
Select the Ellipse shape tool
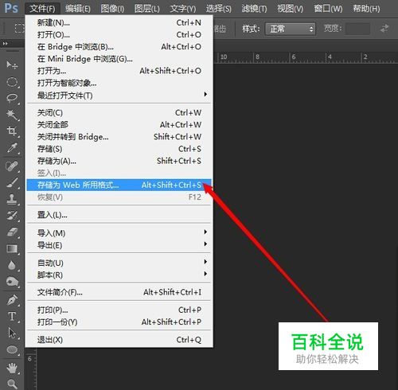12,349
